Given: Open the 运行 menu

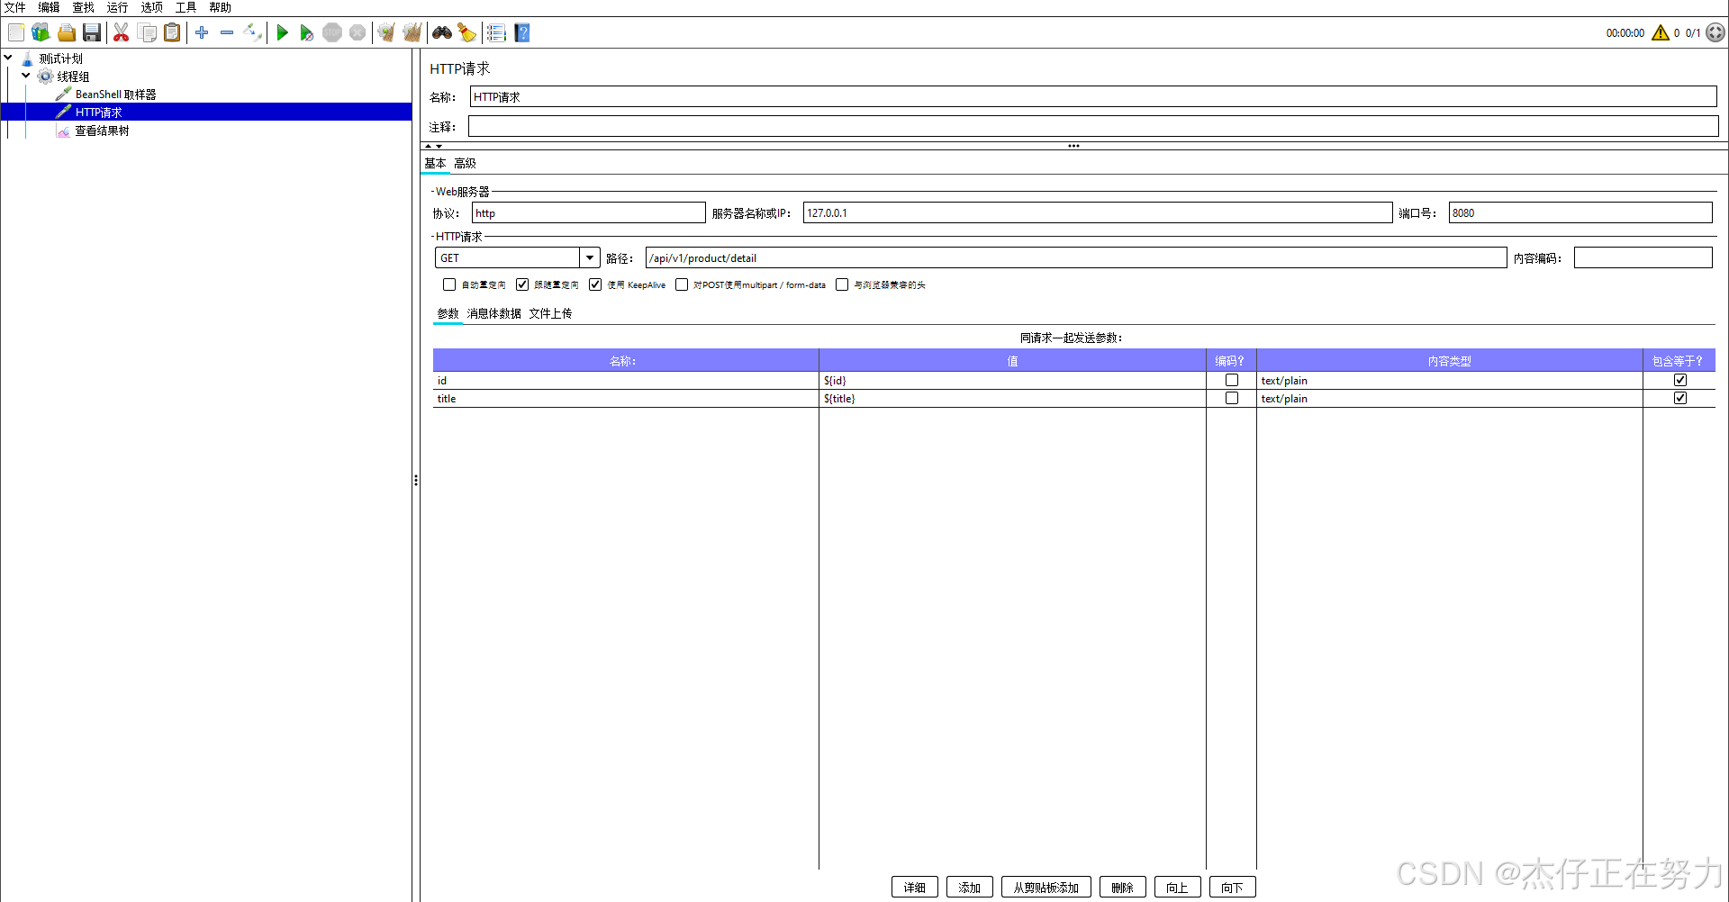Looking at the screenshot, I should (117, 7).
